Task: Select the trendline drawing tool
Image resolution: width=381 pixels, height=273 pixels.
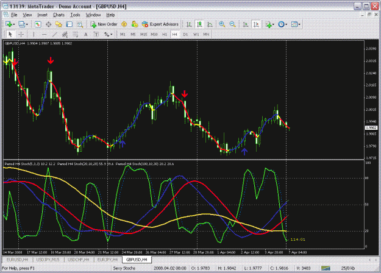Action: [x=55, y=35]
